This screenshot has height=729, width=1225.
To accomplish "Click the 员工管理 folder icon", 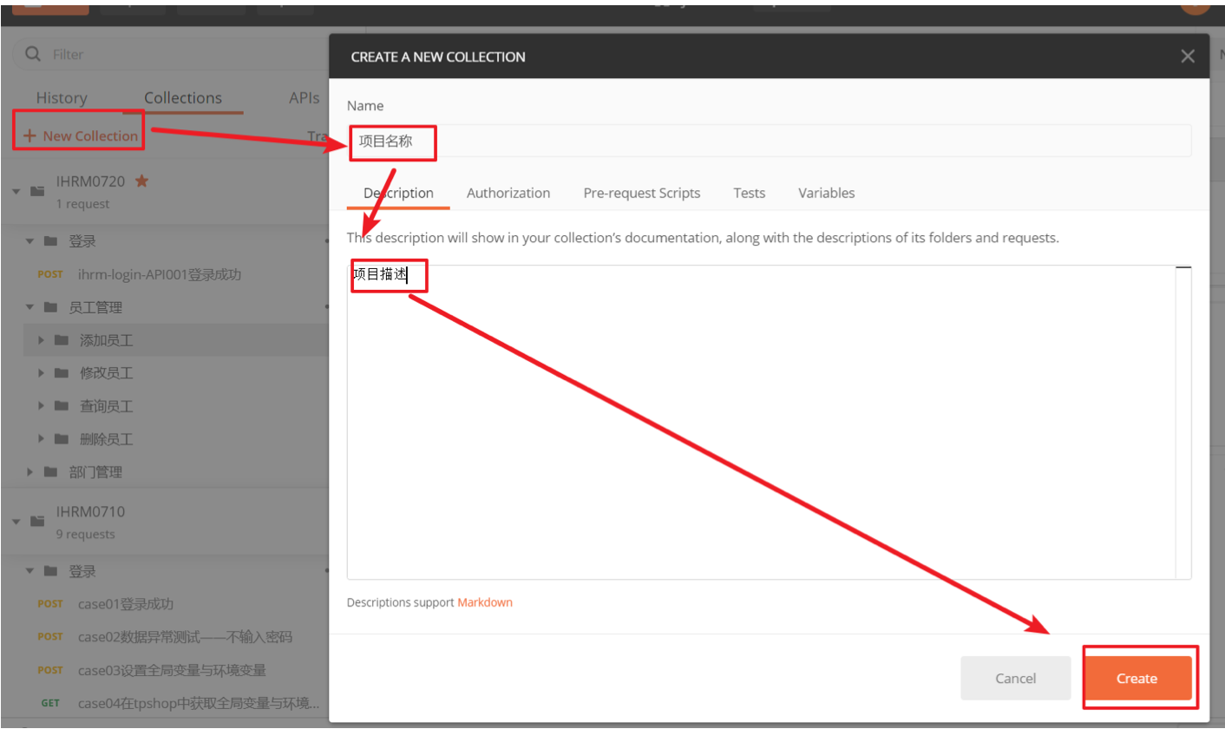I will pyautogui.click(x=50, y=307).
